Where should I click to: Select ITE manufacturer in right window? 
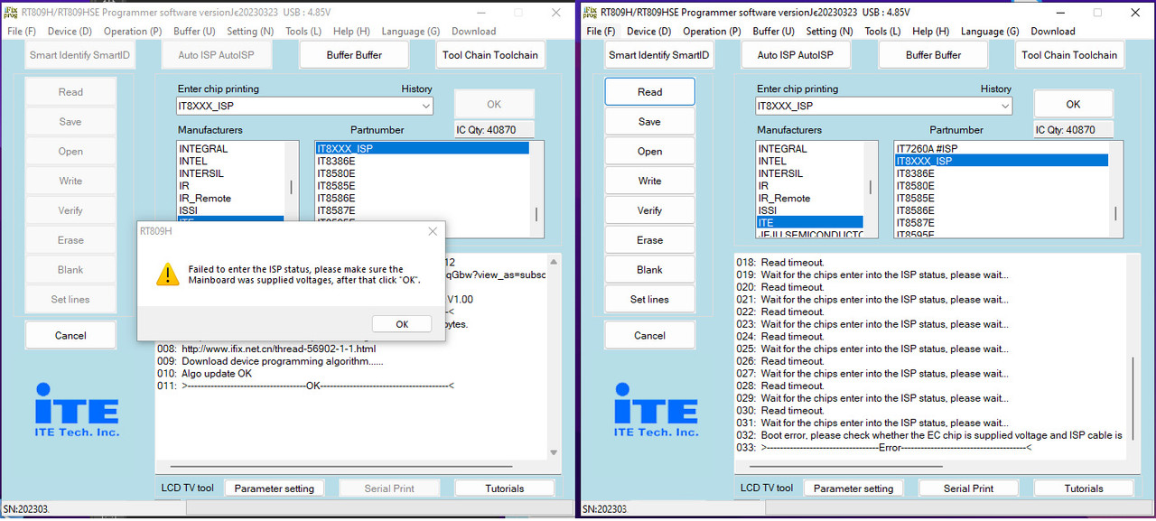click(809, 223)
